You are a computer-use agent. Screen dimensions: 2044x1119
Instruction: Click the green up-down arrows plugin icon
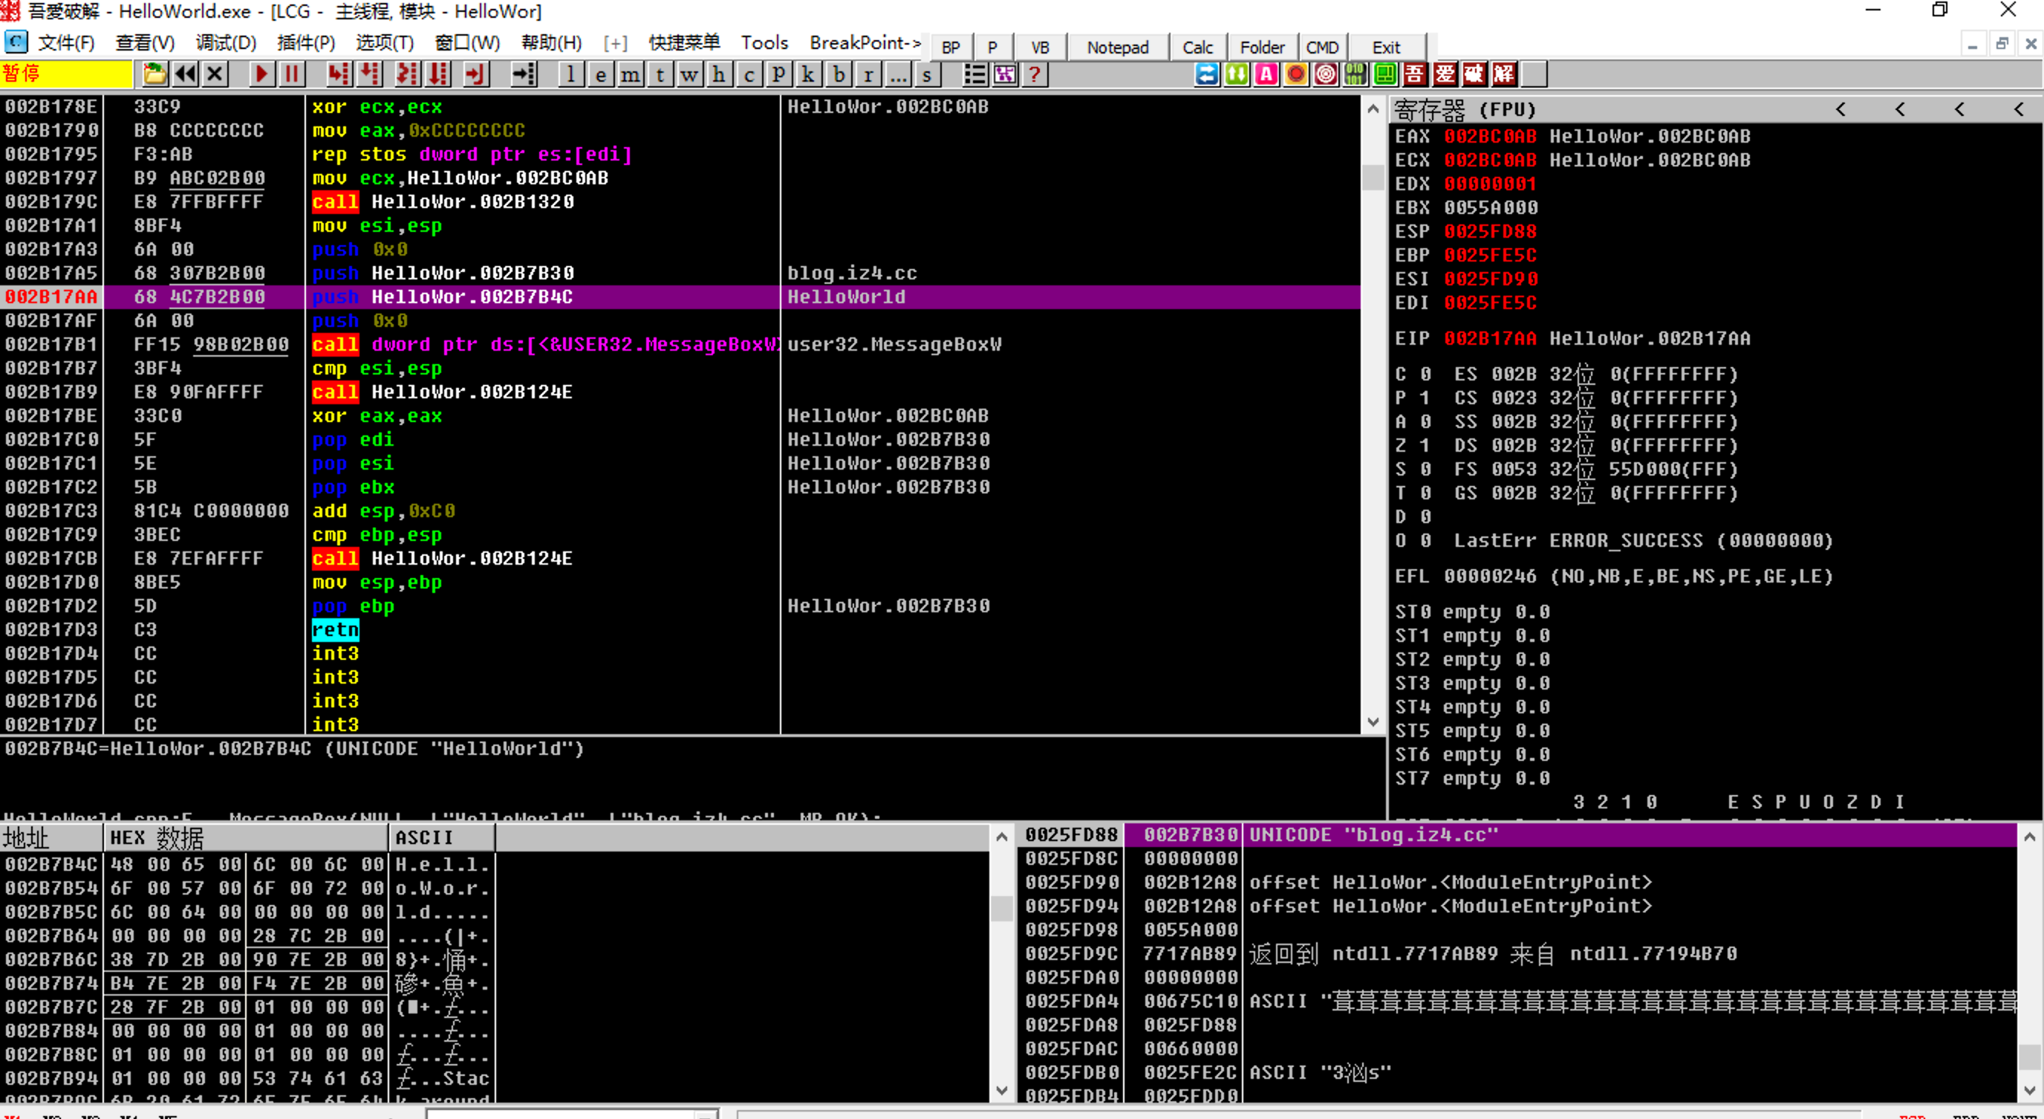point(1237,74)
